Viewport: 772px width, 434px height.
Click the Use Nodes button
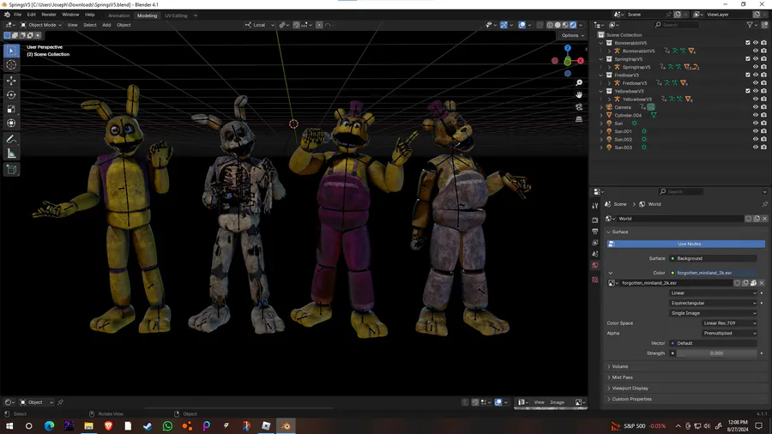689,244
